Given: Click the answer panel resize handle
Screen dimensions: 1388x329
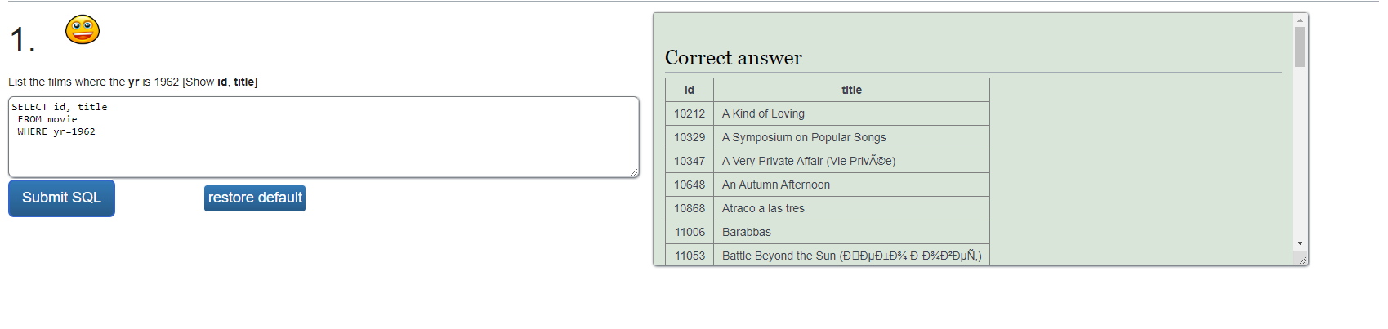Looking at the screenshot, I should pyautogui.click(x=1302, y=260).
